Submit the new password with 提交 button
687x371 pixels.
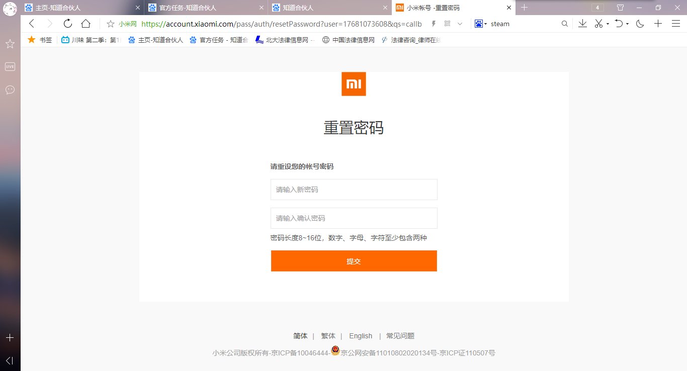pyautogui.click(x=354, y=261)
